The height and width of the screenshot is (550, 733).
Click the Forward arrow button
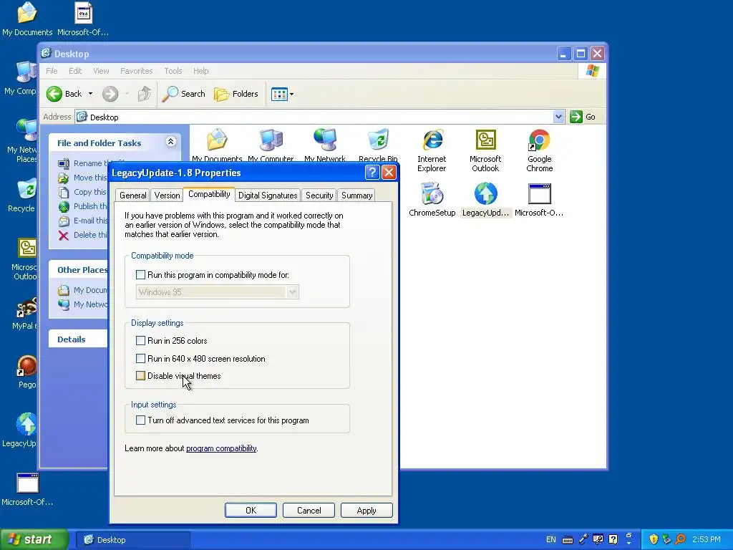pyautogui.click(x=110, y=94)
